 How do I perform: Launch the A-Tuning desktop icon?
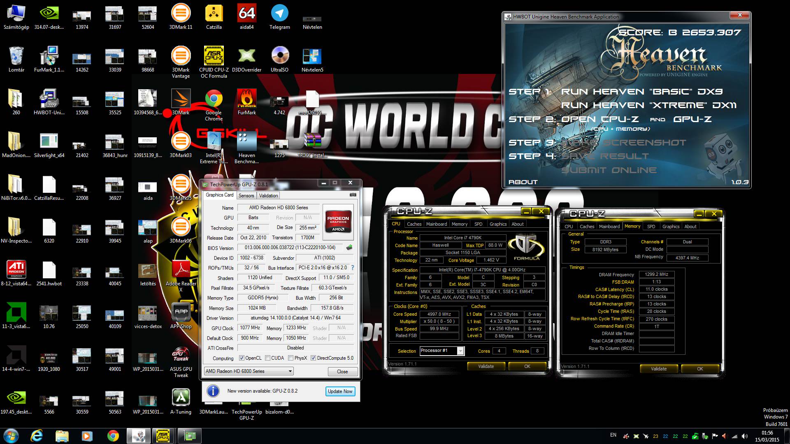click(x=181, y=401)
